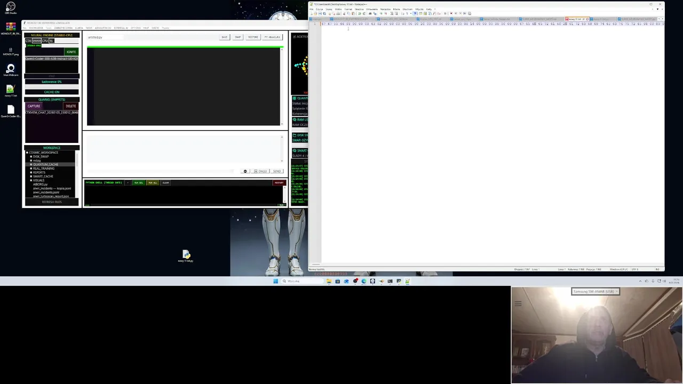683x384 pixels.
Task: Toggle the ACKTR checkbox in right panel
Action: tap(294, 37)
